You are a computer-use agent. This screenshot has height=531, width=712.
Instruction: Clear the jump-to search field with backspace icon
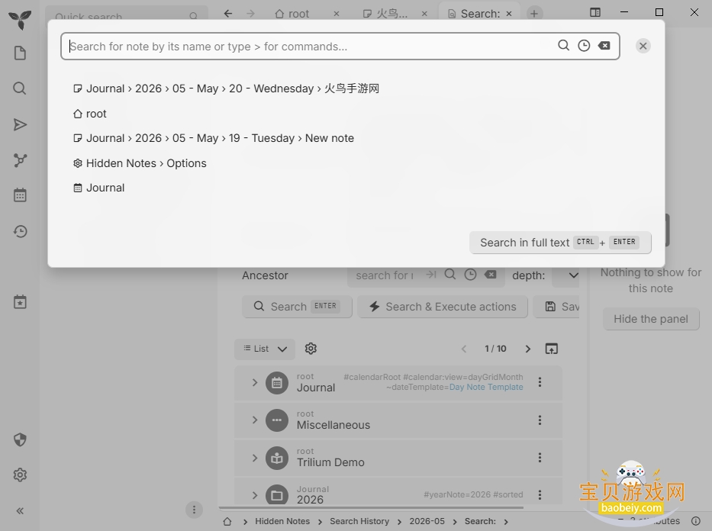(x=604, y=46)
